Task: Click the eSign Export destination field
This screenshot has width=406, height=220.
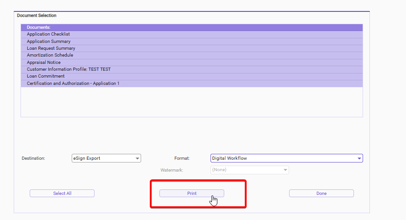Action: click(103, 158)
